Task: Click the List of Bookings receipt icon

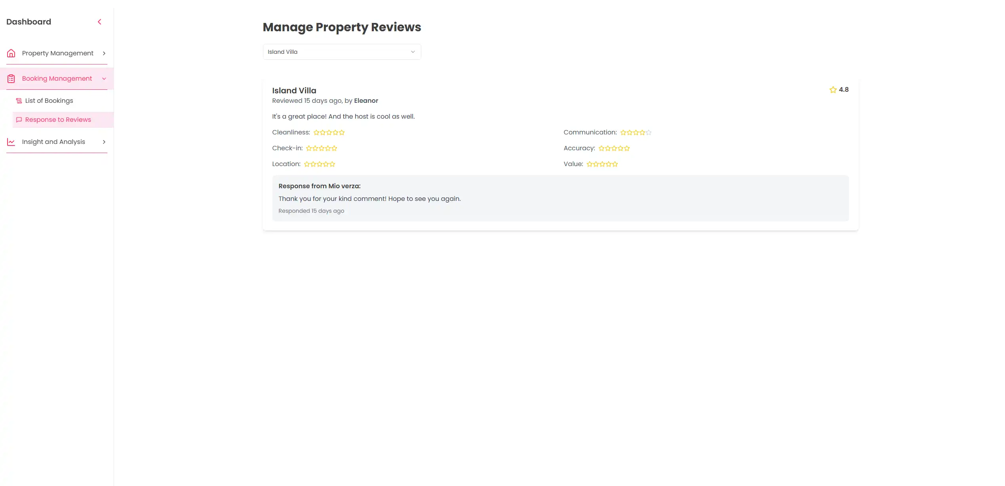Action: click(x=19, y=101)
